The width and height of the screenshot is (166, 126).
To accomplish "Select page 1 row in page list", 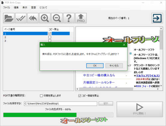I will (x=37, y=33).
